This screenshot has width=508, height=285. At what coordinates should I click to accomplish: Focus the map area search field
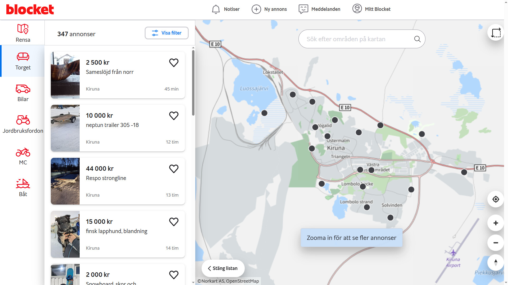[x=357, y=39]
